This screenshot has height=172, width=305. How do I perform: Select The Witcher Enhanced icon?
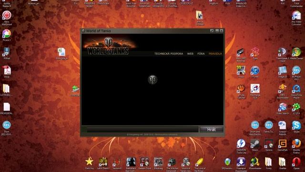pos(172,162)
